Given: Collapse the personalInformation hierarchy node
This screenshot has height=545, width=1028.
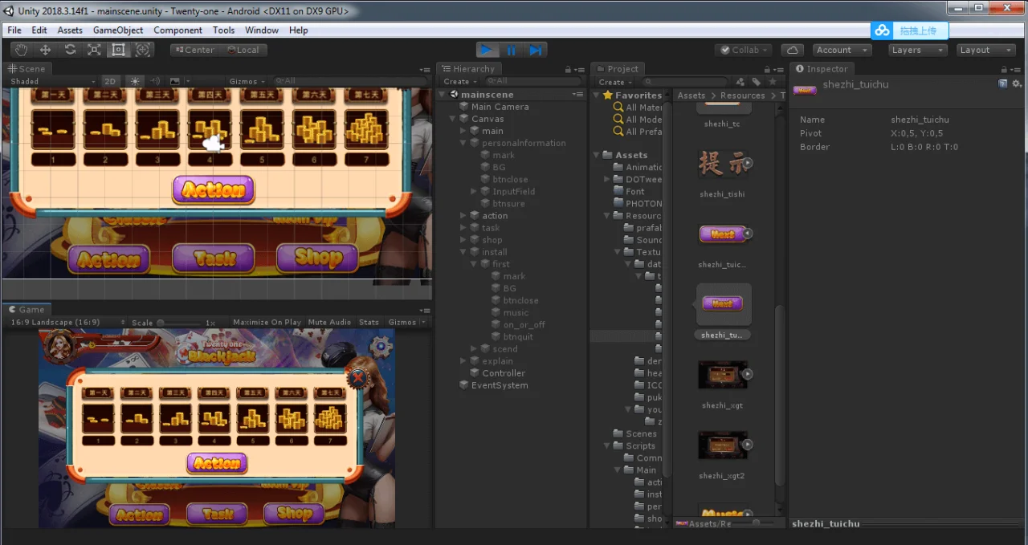Looking at the screenshot, I should coord(463,143).
